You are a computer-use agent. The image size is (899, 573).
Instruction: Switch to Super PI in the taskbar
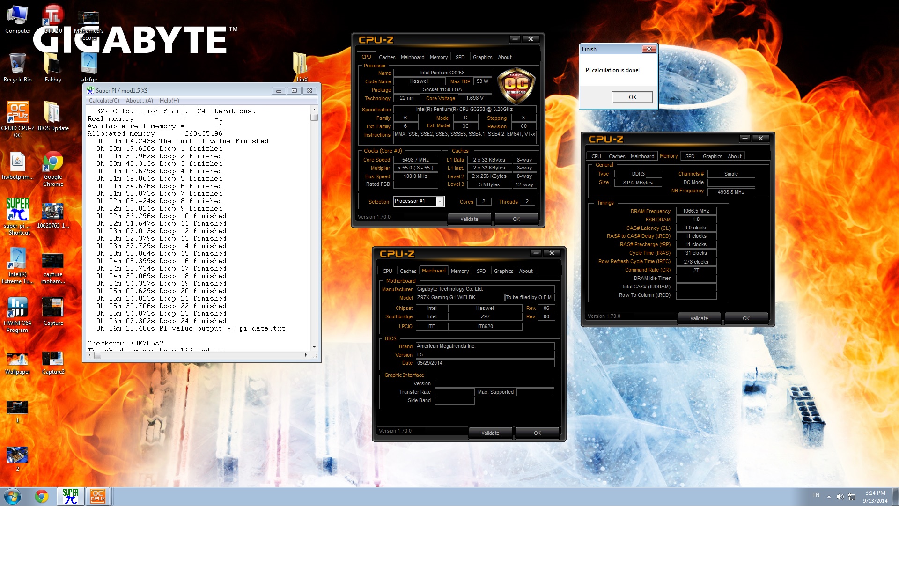point(71,496)
